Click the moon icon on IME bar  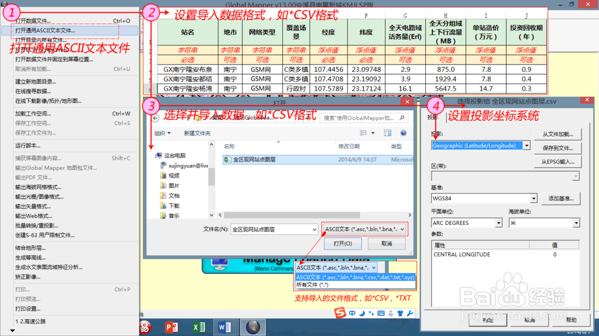point(362,313)
